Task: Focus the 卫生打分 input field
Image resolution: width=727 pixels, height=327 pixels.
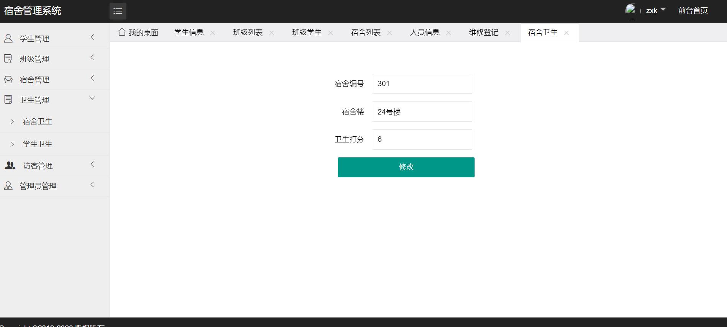Action: (422, 139)
